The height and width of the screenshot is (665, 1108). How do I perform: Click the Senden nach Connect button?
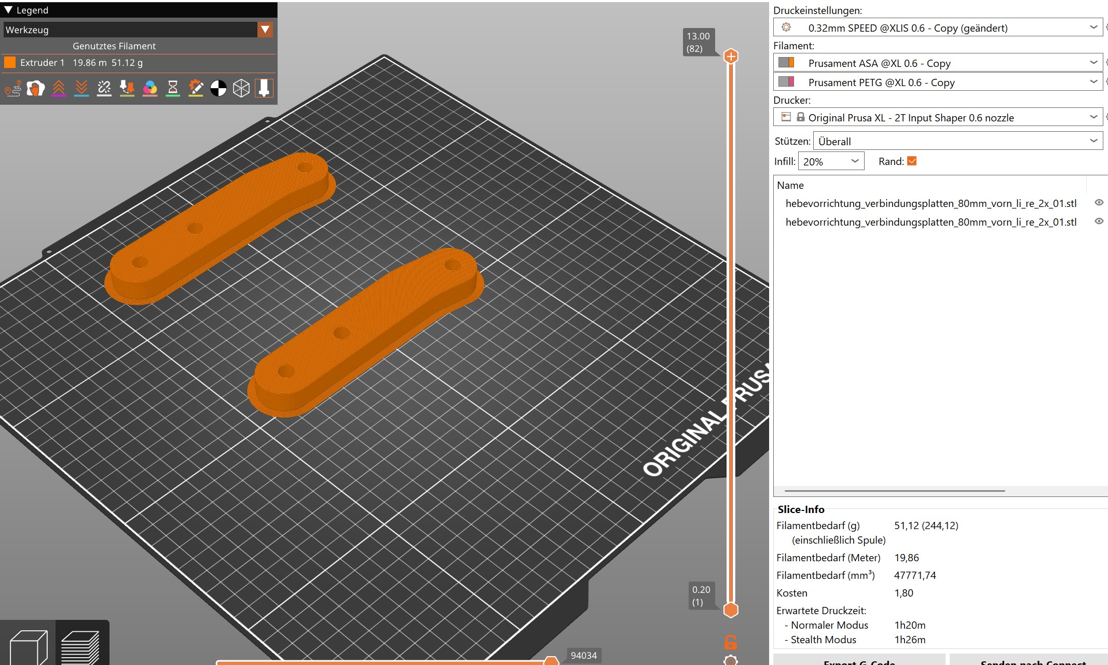tap(1029, 660)
